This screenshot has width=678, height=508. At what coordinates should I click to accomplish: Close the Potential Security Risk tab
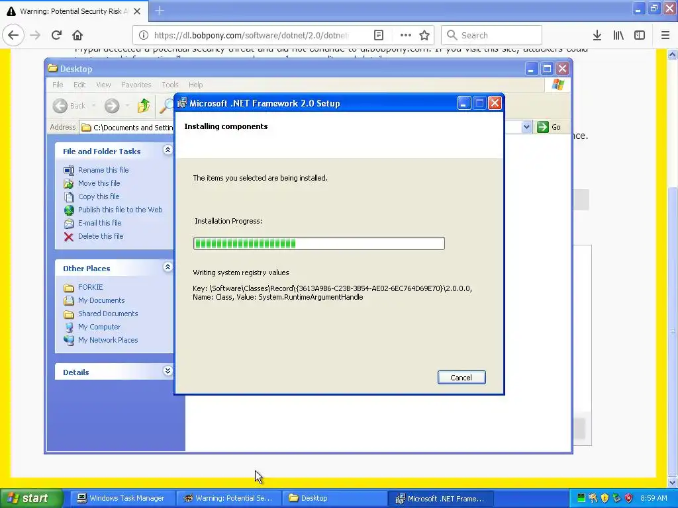(x=137, y=11)
